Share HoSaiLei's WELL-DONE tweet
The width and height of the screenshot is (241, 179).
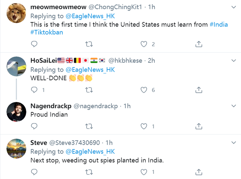tap(198, 90)
